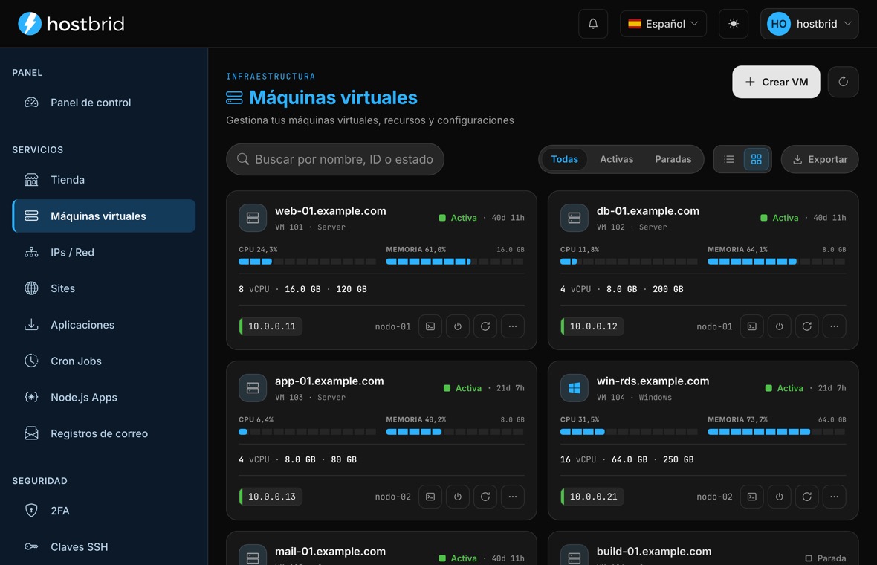The image size is (877, 565).
Task: Click the web-01.example.com CPU usage bar
Action: (308, 261)
